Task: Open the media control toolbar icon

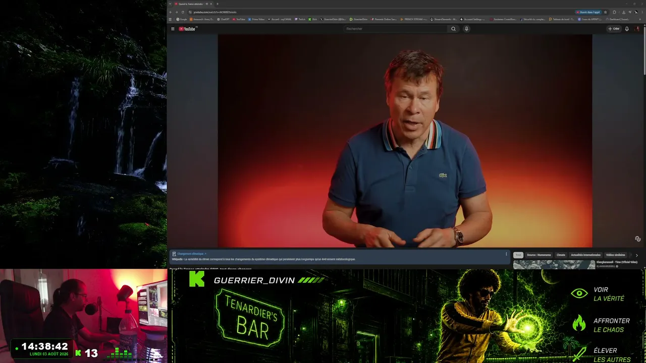Action: (x=630, y=12)
